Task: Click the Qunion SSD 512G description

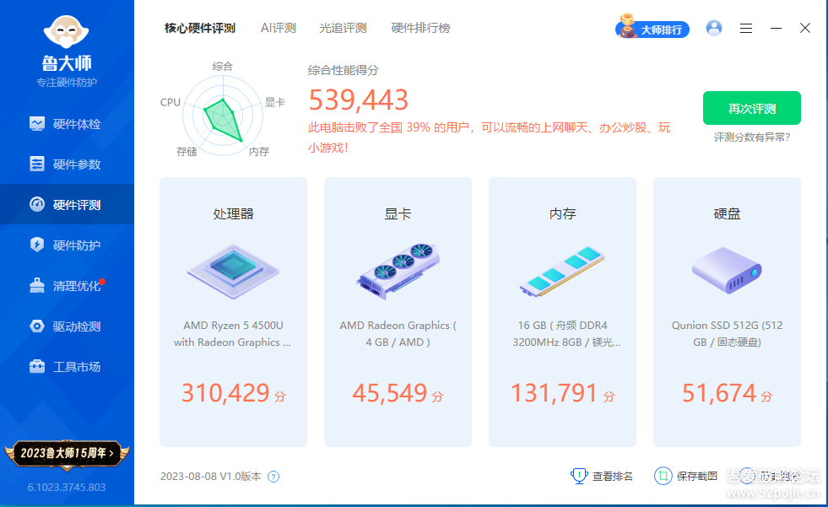Action: click(728, 333)
